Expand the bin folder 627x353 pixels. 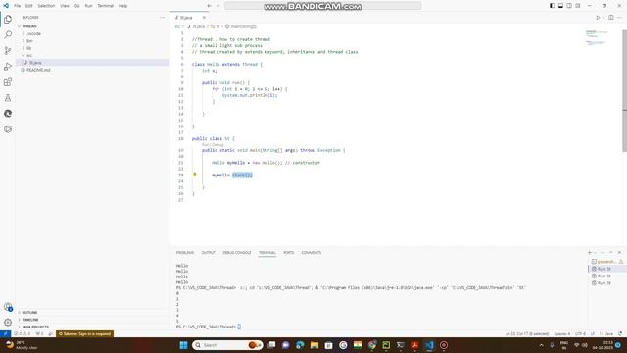click(28, 41)
